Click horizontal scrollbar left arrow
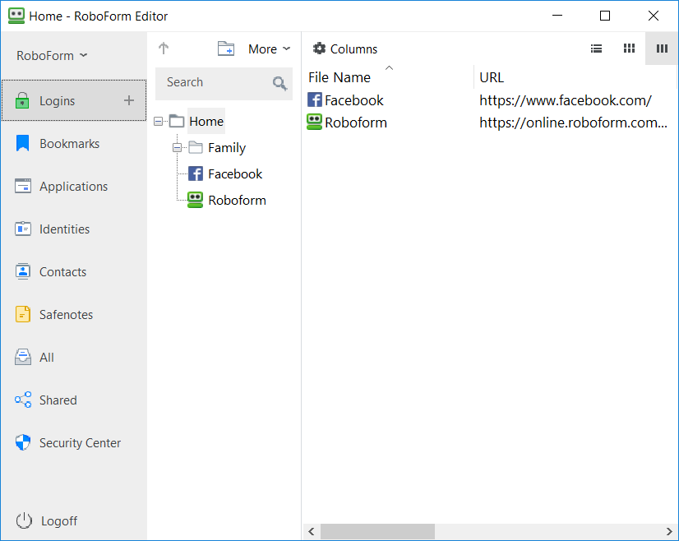The image size is (679, 541). 311,531
